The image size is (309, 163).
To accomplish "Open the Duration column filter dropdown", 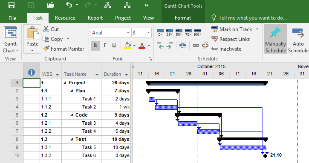I will click(126, 74).
